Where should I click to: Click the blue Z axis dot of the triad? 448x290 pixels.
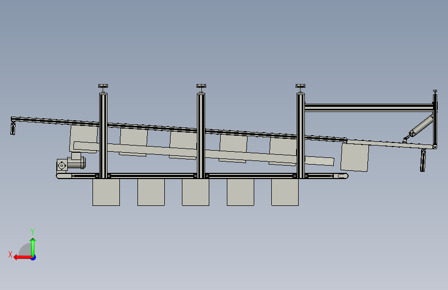point(34,257)
